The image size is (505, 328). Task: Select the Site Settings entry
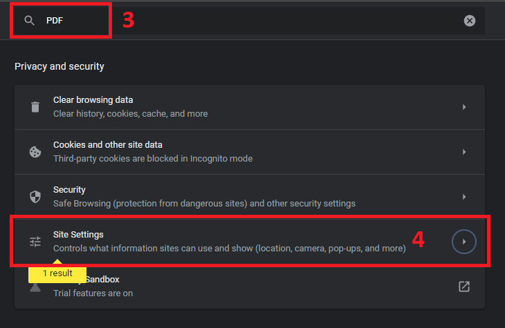[250, 242]
